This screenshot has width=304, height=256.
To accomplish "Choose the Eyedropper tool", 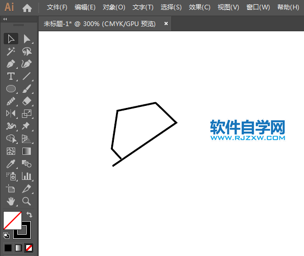I will [x=11, y=164].
